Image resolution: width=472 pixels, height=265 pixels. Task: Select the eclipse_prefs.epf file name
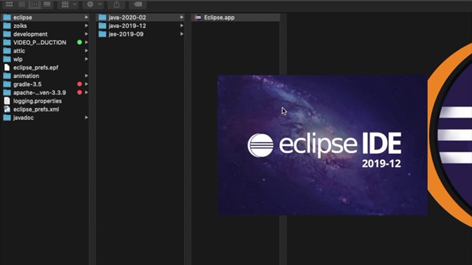(x=36, y=68)
